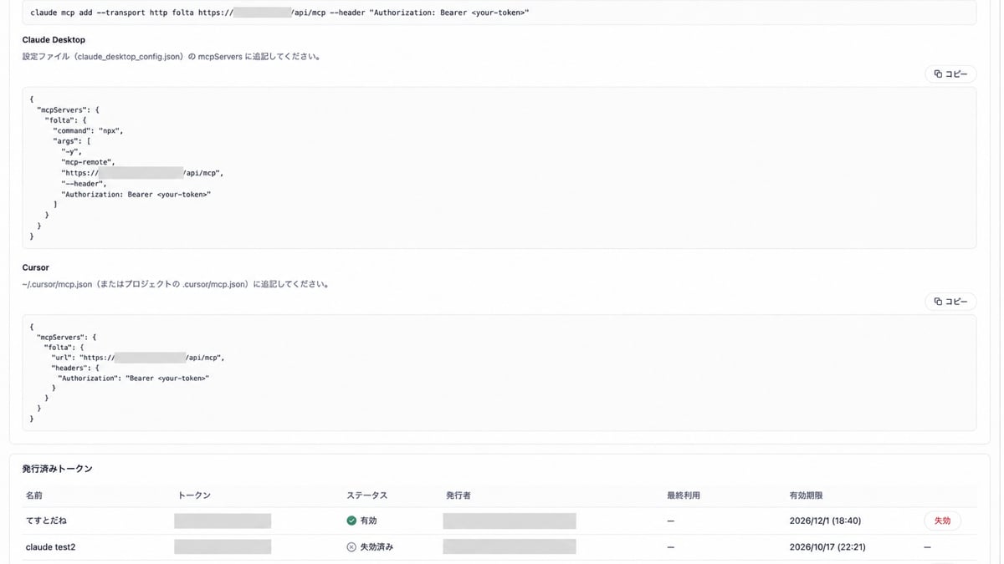Click the Claude Desktop section heading
Image resolution: width=1004 pixels, height=564 pixels.
coord(54,39)
